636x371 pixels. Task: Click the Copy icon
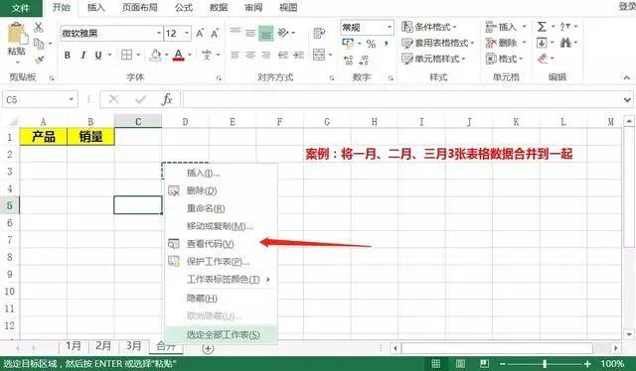tap(39, 44)
